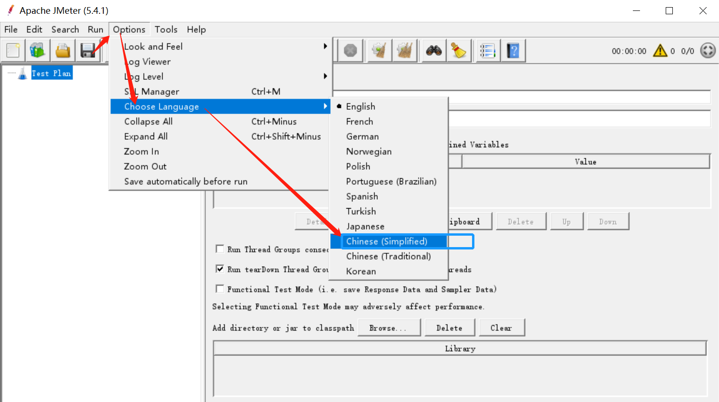Click the classpath Delete button
The height and width of the screenshot is (402, 719).
pos(449,328)
